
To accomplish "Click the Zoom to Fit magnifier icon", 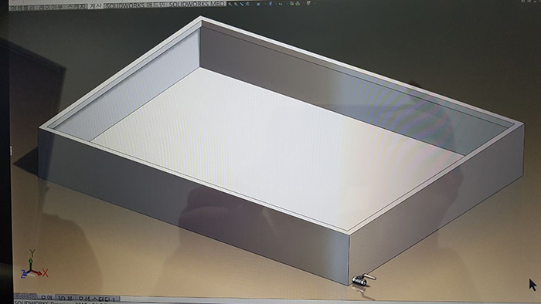I will click(x=230, y=4).
